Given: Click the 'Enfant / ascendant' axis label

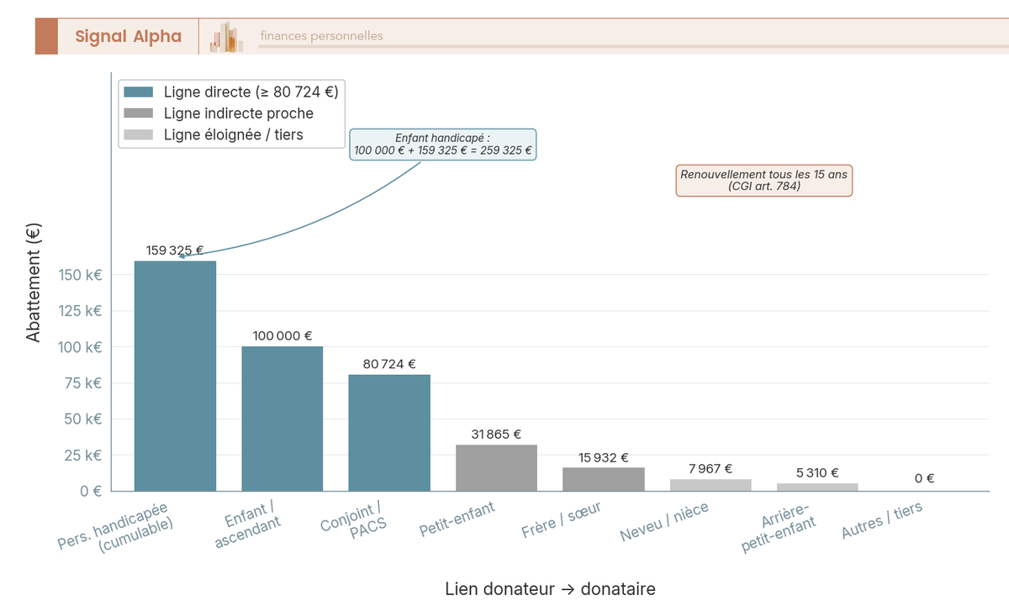Looking at the screenshot, I should pos(247,525).
